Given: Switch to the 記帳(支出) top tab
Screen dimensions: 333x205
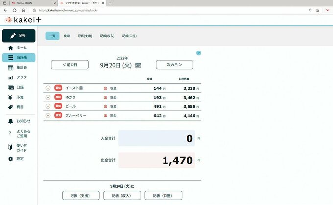Looking at the screenshot, I should (85, 36).
